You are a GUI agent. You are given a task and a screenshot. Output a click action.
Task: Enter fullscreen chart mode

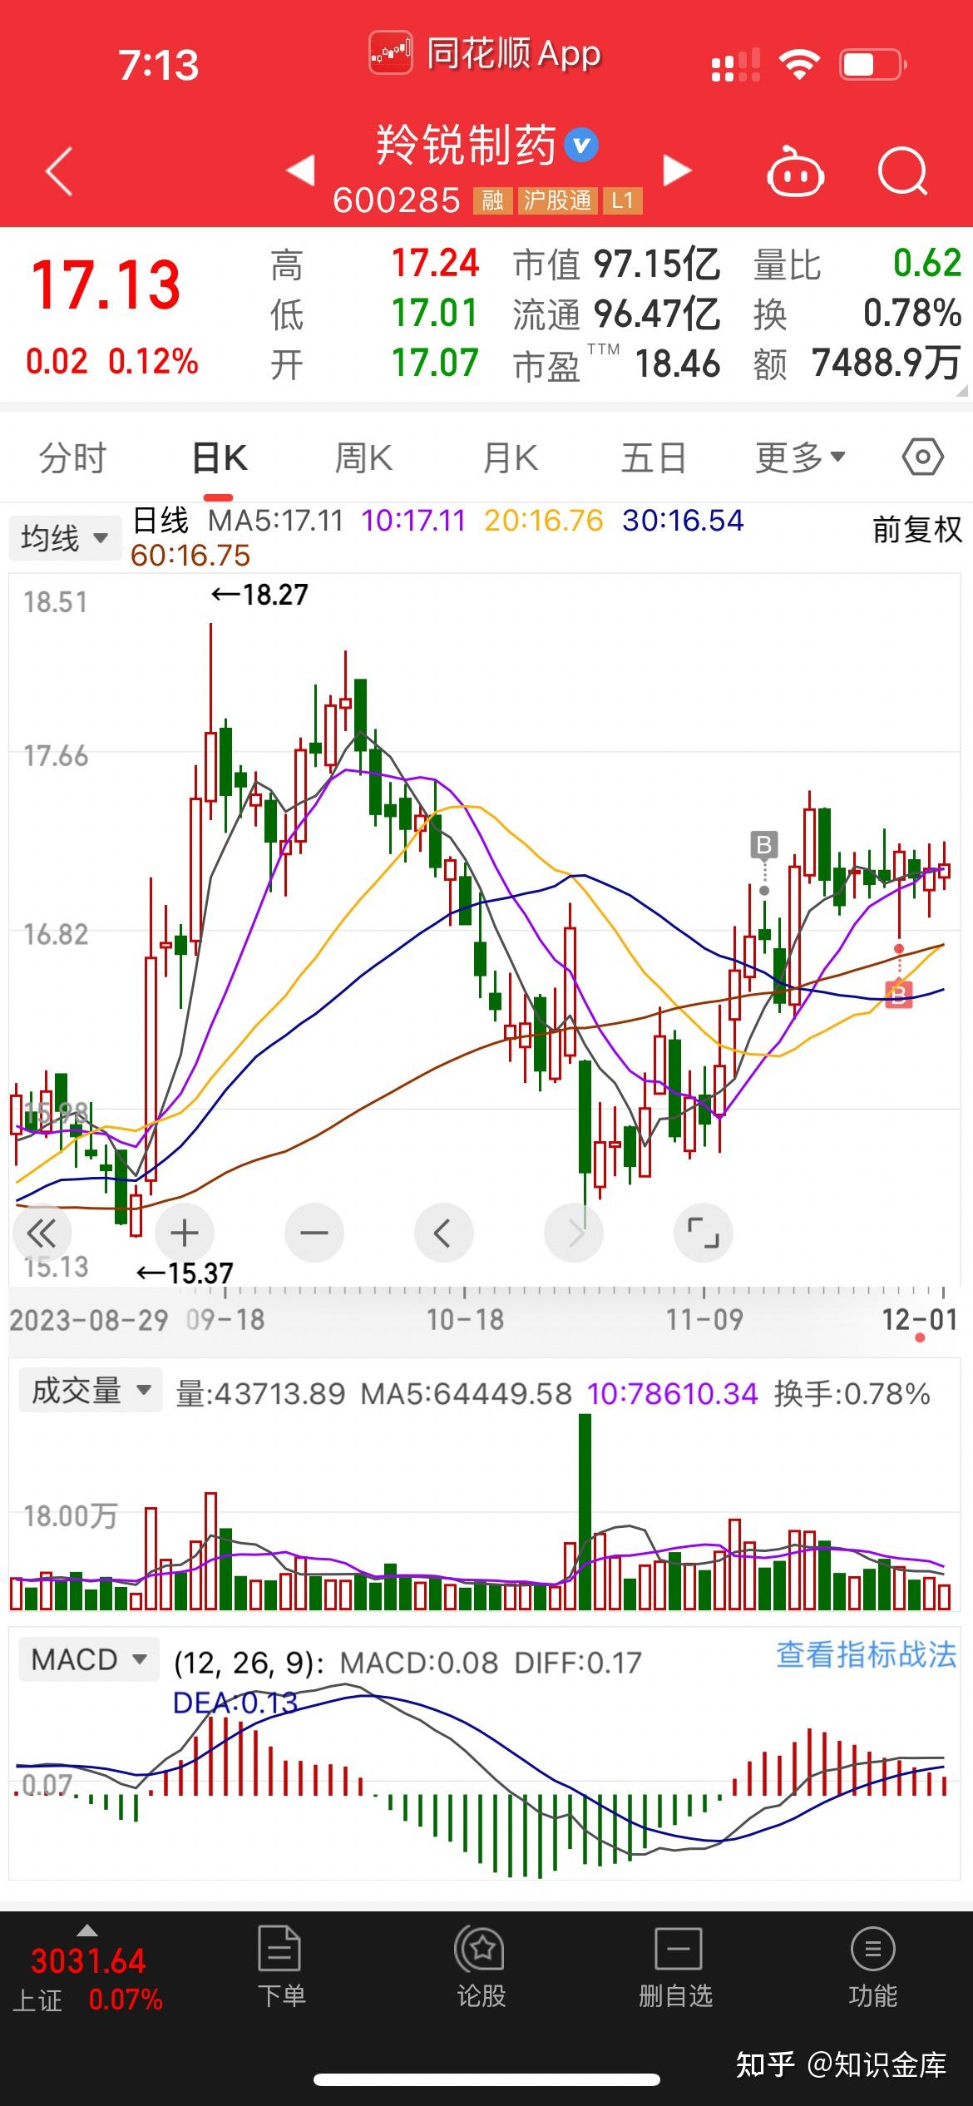coord(703,1233)
